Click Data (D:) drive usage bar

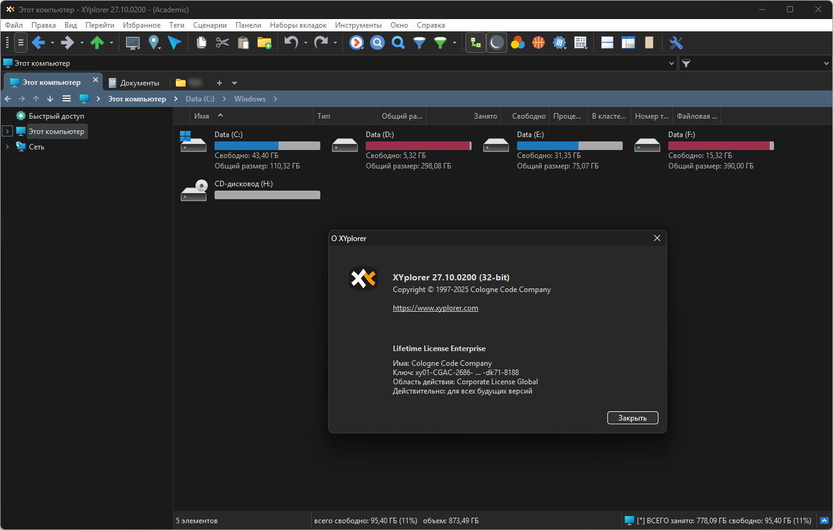pos(419,146)
